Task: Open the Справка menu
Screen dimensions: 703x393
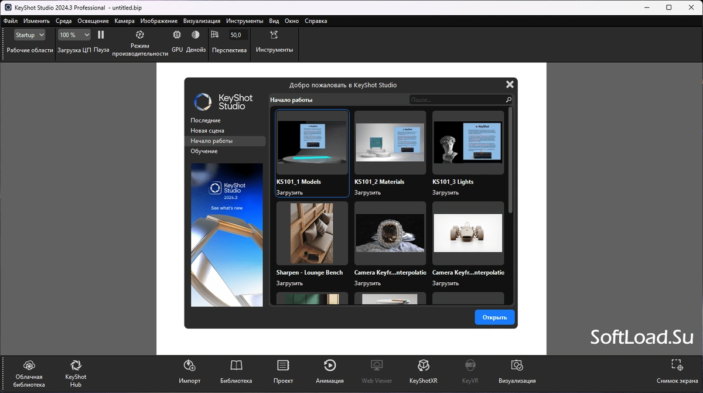Action: [x=316, y=21]
